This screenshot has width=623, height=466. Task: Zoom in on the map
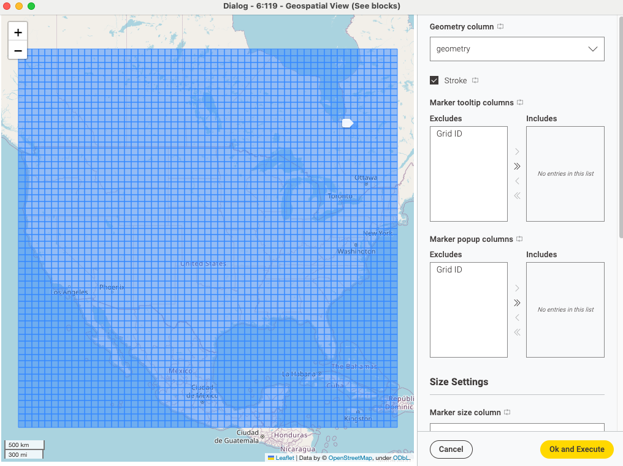click(18, 32)
